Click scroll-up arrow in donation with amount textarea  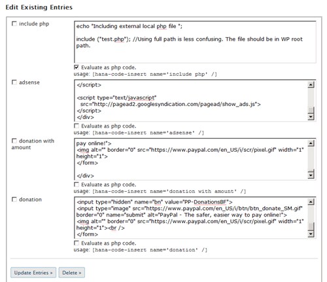coord(311,143)
